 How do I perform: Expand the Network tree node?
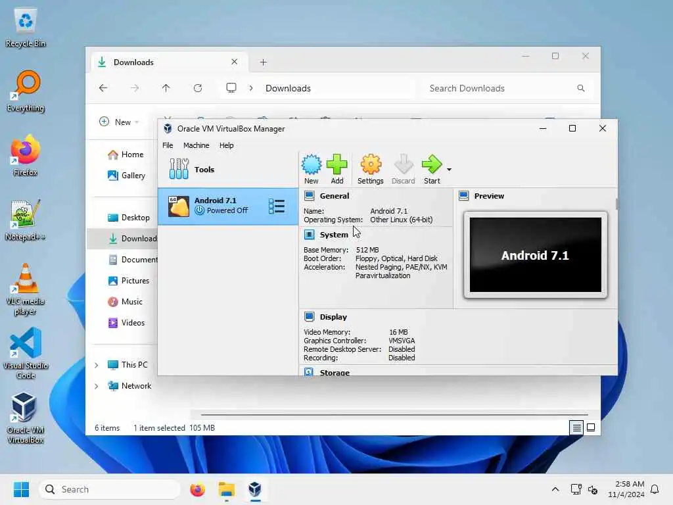[x=97, y=386]
